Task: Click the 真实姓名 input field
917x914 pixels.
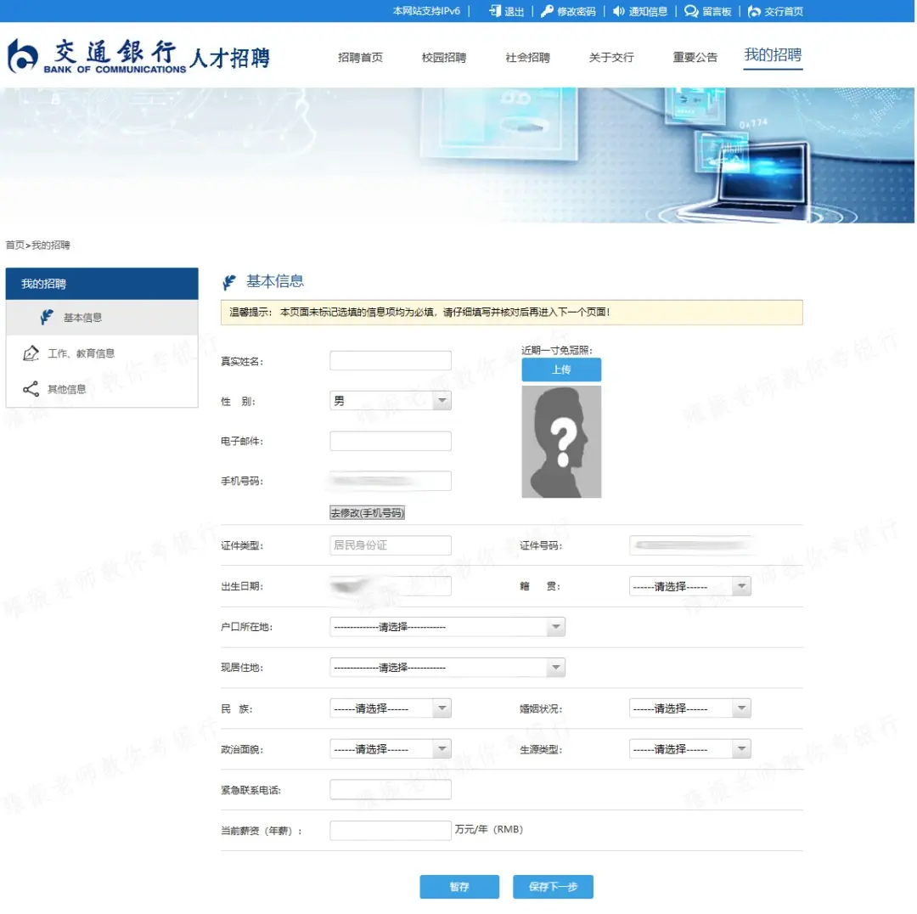Action: pos(390,360)
